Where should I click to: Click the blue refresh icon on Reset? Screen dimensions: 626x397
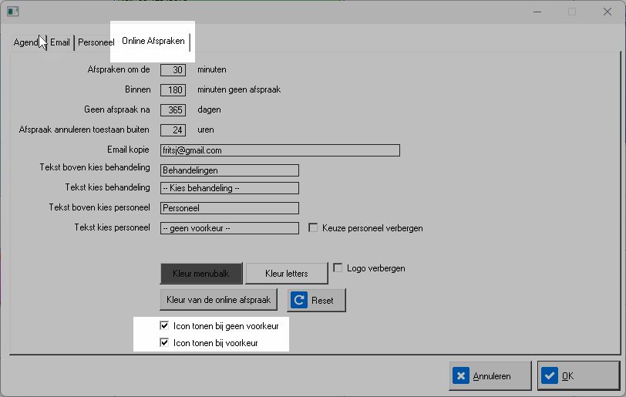[x=299, y=300]
